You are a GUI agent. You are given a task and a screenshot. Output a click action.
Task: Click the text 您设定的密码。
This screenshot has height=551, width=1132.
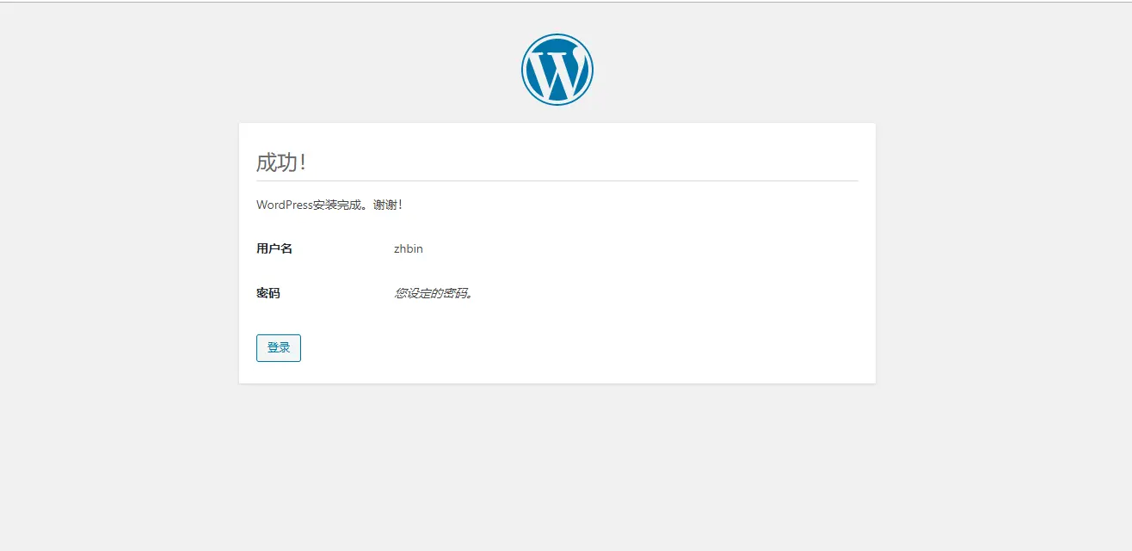434,293
